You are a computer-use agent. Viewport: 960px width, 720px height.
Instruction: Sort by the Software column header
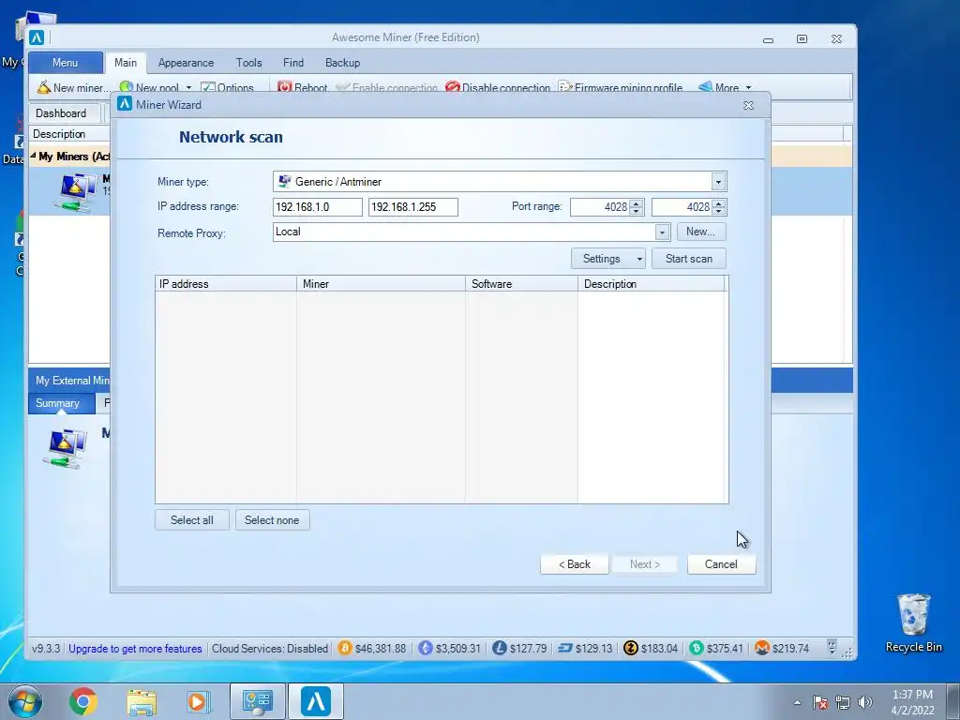pos(521,283)
